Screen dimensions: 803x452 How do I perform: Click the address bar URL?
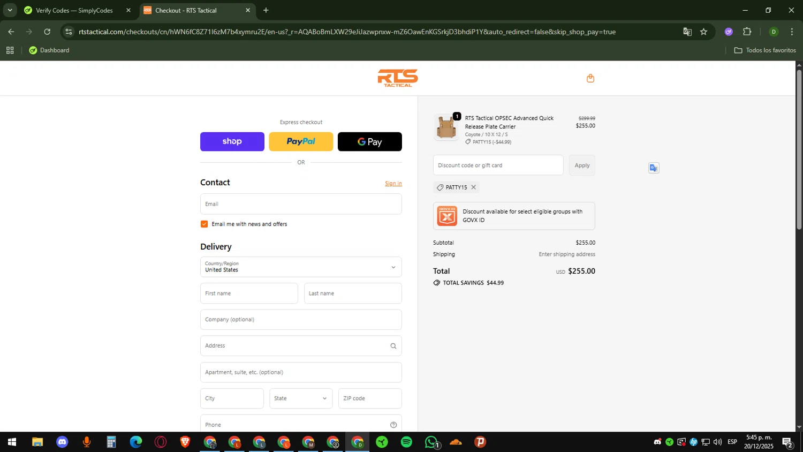[347, 32]
